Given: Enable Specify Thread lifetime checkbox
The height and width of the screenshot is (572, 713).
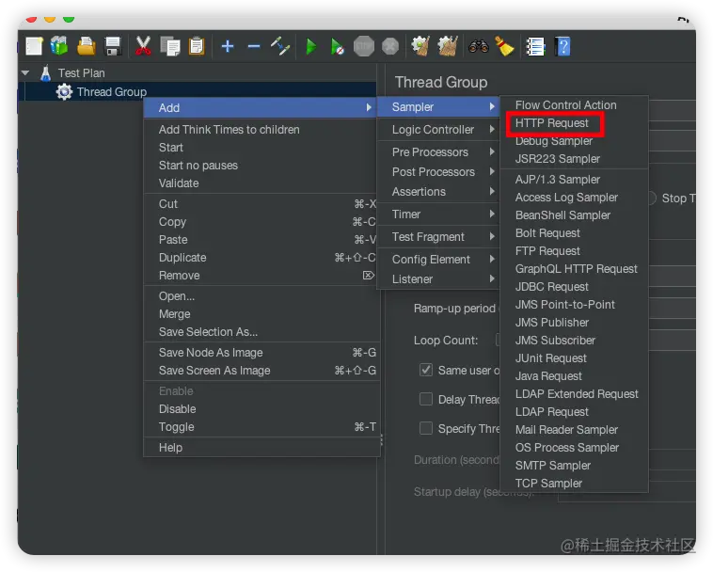Looking at the screenshot, I should point(425,428).
